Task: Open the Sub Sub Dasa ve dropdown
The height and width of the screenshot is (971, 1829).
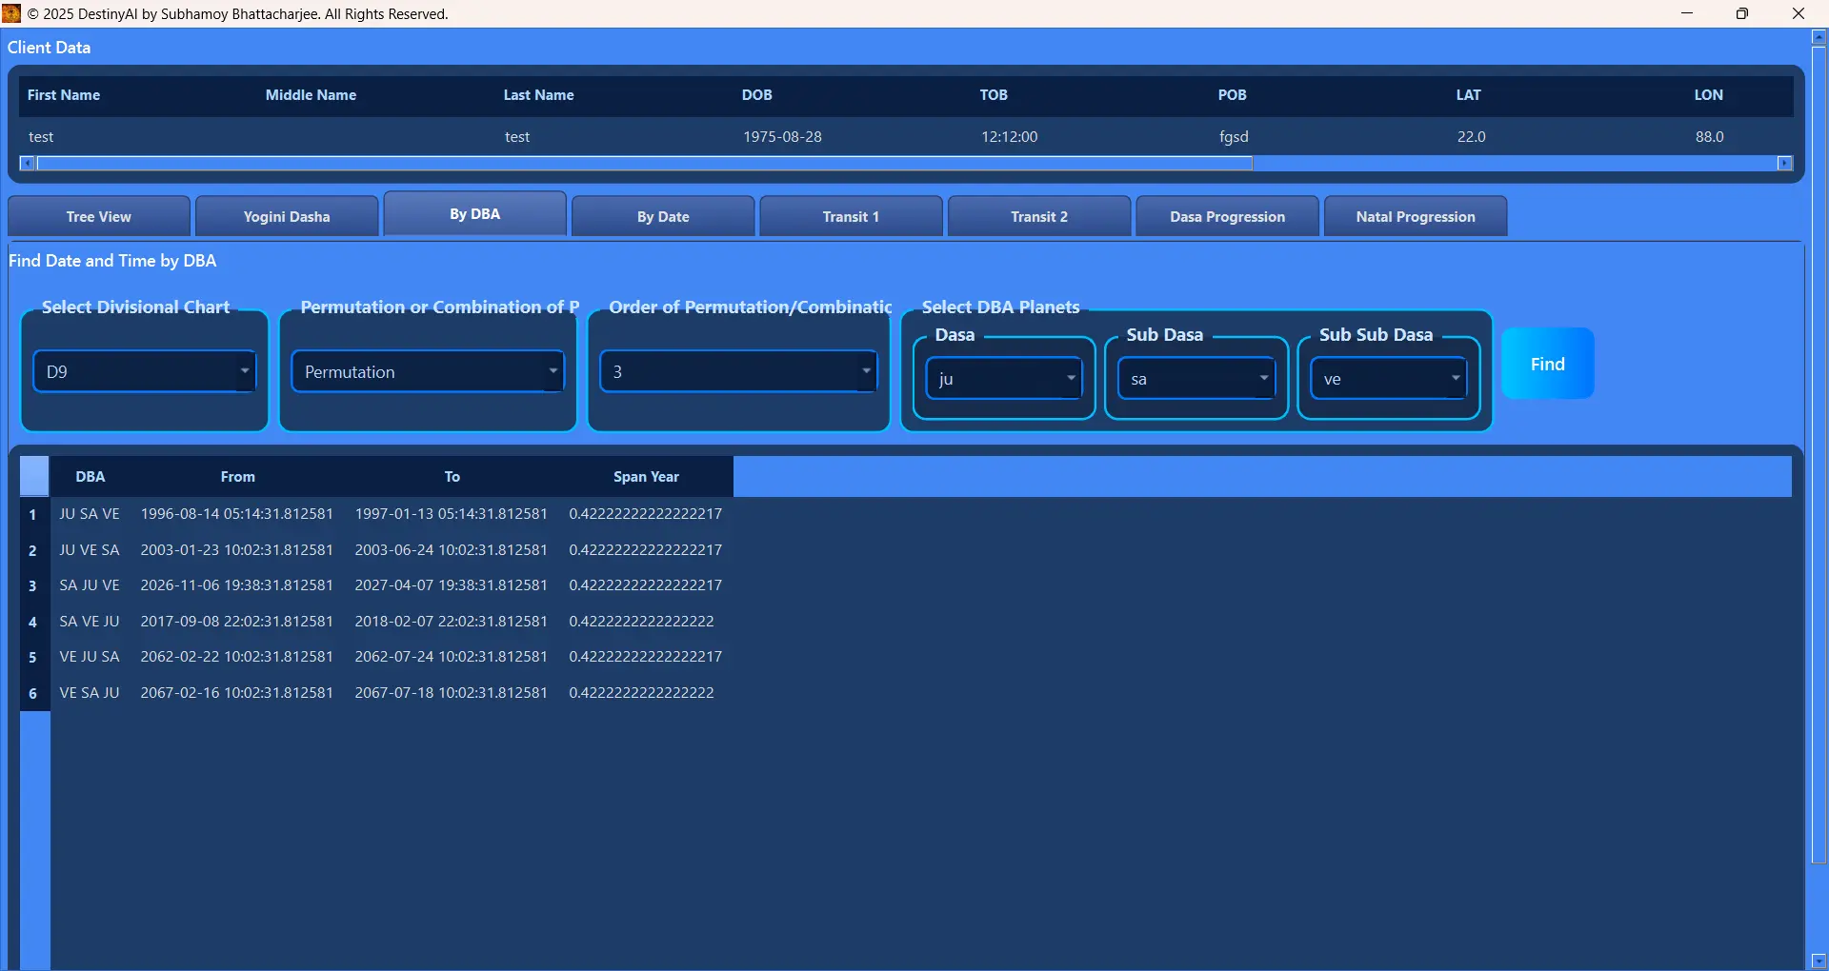Action: point(1389,379)
